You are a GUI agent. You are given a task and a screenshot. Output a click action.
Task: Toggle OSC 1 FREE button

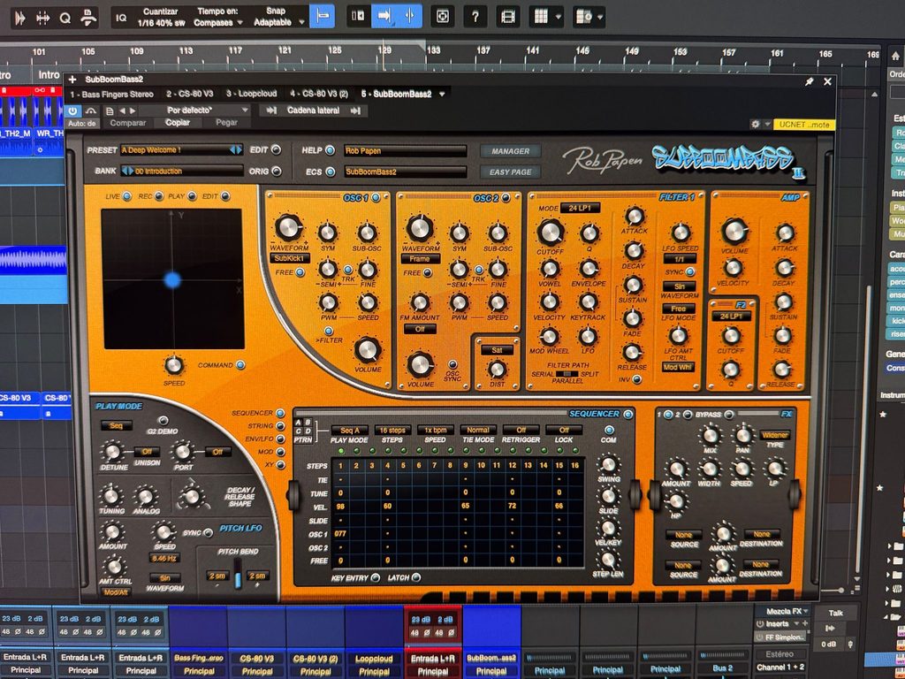click(300, 272)
